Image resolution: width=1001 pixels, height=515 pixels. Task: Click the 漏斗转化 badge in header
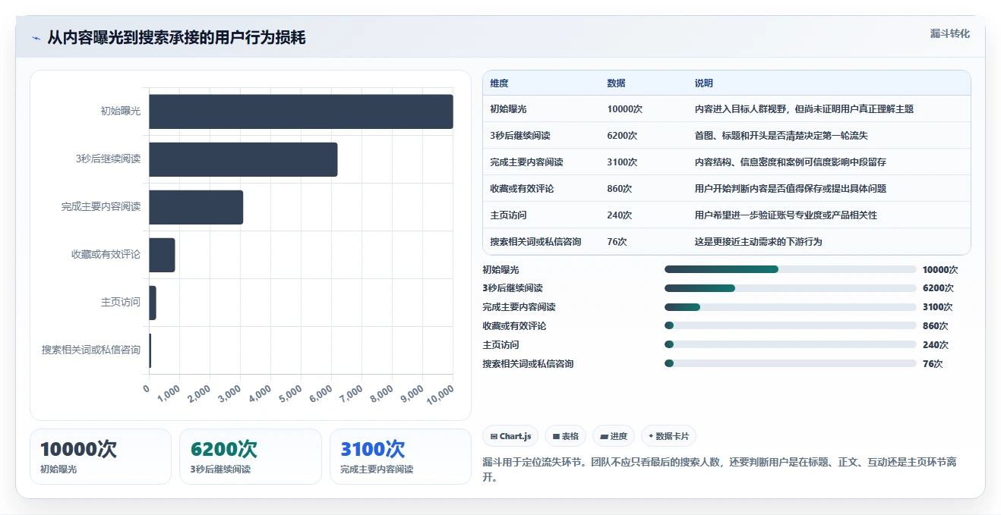(x=949, y=34)
